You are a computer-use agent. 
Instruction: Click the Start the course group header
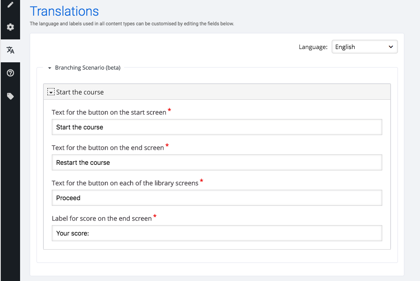(x=217, y=92)
